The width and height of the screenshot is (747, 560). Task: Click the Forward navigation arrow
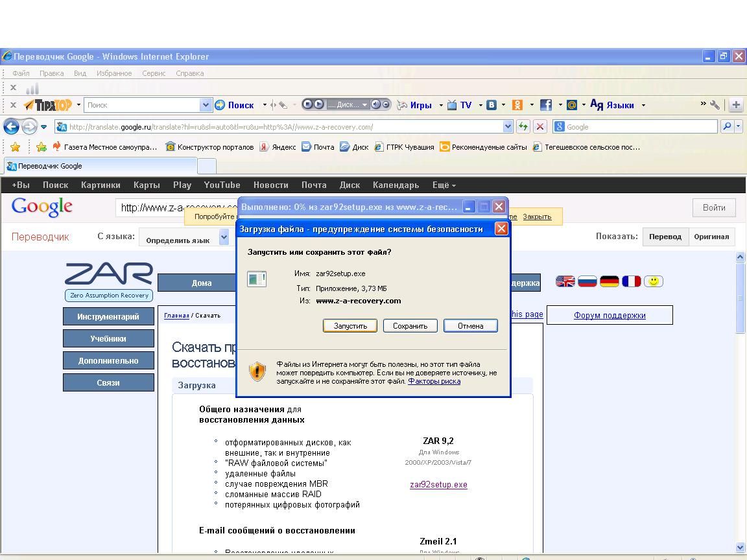click(30, 126)
